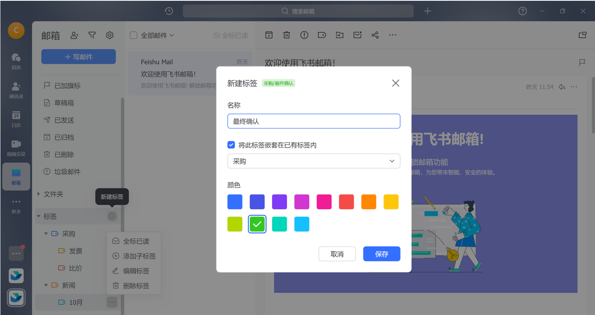This screenshot has width=595, height=315.
Task: Open the 10月 label more options
Action: pos(112,302)
